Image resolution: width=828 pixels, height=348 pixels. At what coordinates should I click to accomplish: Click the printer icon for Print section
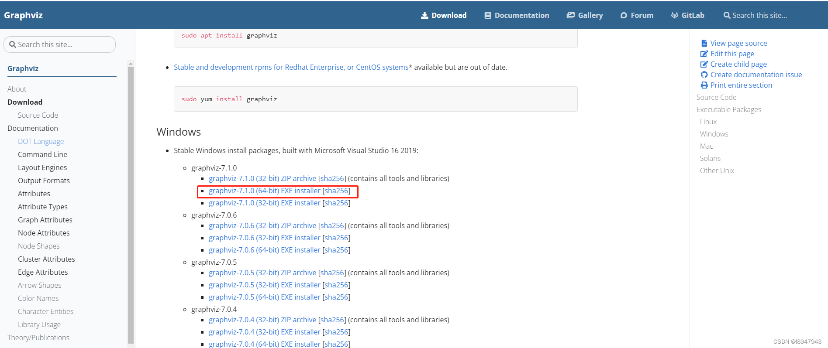704,85
